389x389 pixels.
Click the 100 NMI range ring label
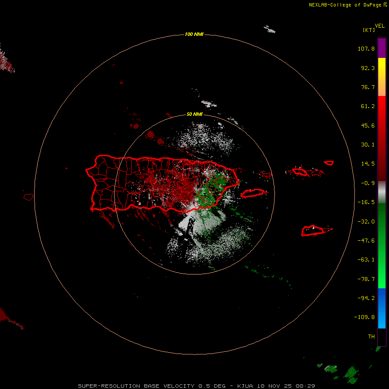tap(194, 34)
